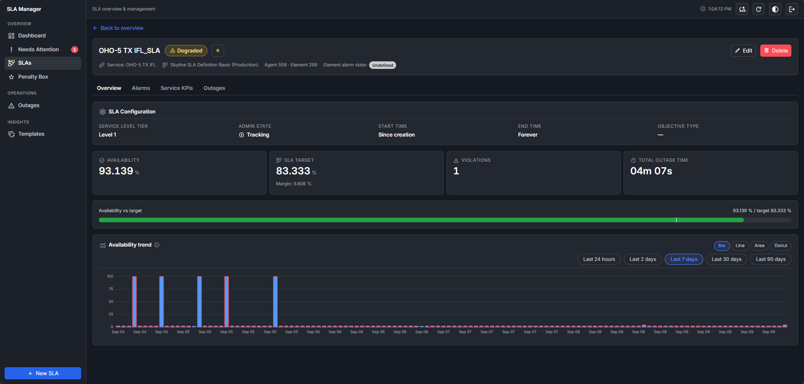Click the Outages triangle icon in sidebar
804x384 pixels.
(11, 105)
